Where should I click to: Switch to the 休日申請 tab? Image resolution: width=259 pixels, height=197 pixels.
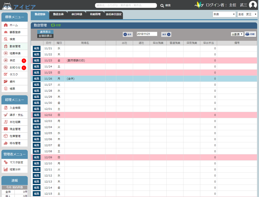click(x=77, y=14)
